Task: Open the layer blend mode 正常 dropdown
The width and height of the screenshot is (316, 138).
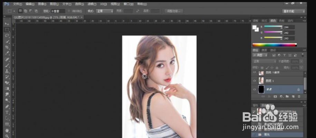Action: [264, 61]
